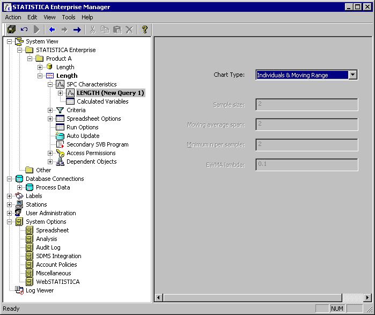Click the System Options cabinet icon
The image size is (375, 315).
(x=19, y=222)
